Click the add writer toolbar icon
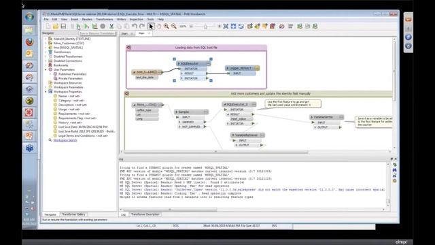Viewport: 435px width, 245px height. [258, 26]
